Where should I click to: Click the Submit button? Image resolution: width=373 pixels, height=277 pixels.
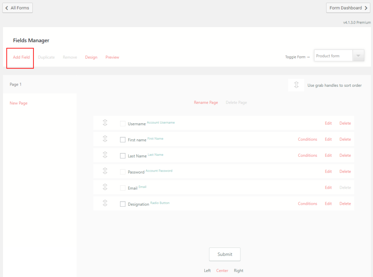click(225, 254)
